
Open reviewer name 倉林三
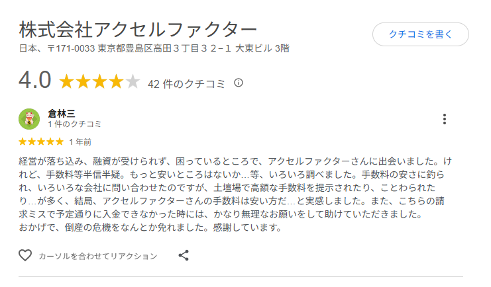[x=62, y=113]
